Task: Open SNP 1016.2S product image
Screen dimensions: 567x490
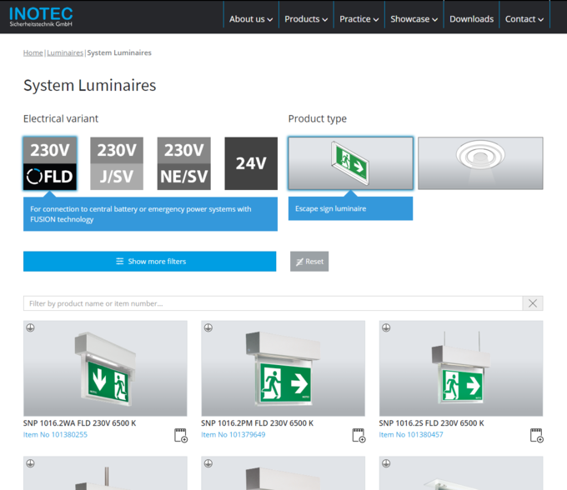Action: (x=461, y=368)
